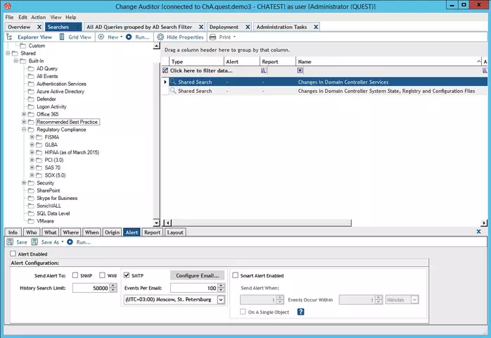Open the Action menu

(38, 17)
